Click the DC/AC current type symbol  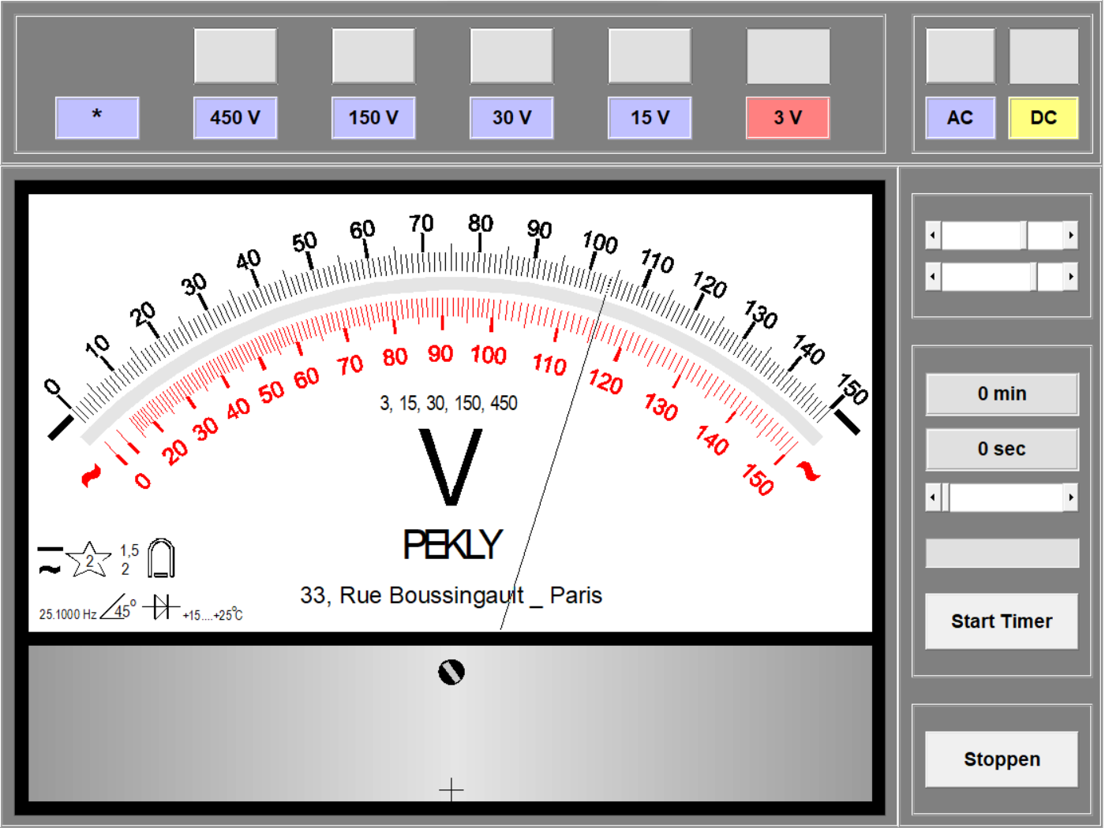tap(50, 560)
